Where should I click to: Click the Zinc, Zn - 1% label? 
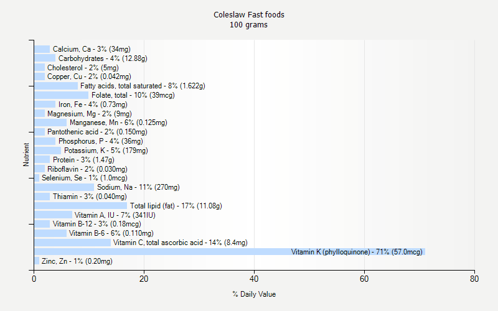click(77, 261)
